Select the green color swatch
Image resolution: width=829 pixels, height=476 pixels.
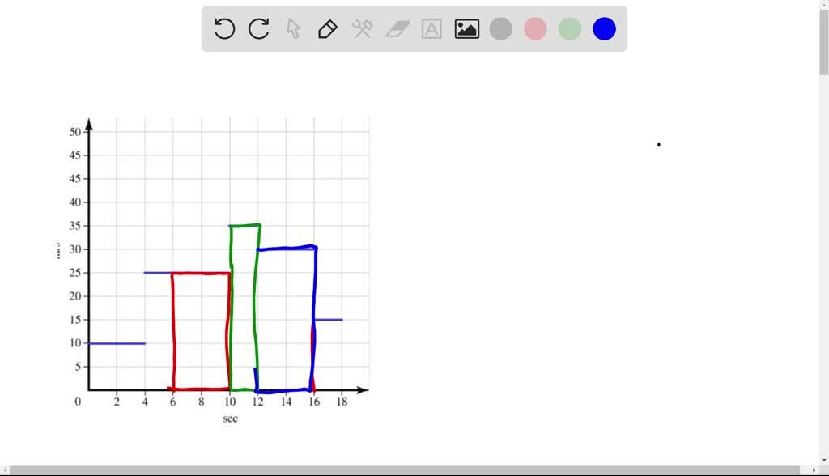tap(569, 28)
